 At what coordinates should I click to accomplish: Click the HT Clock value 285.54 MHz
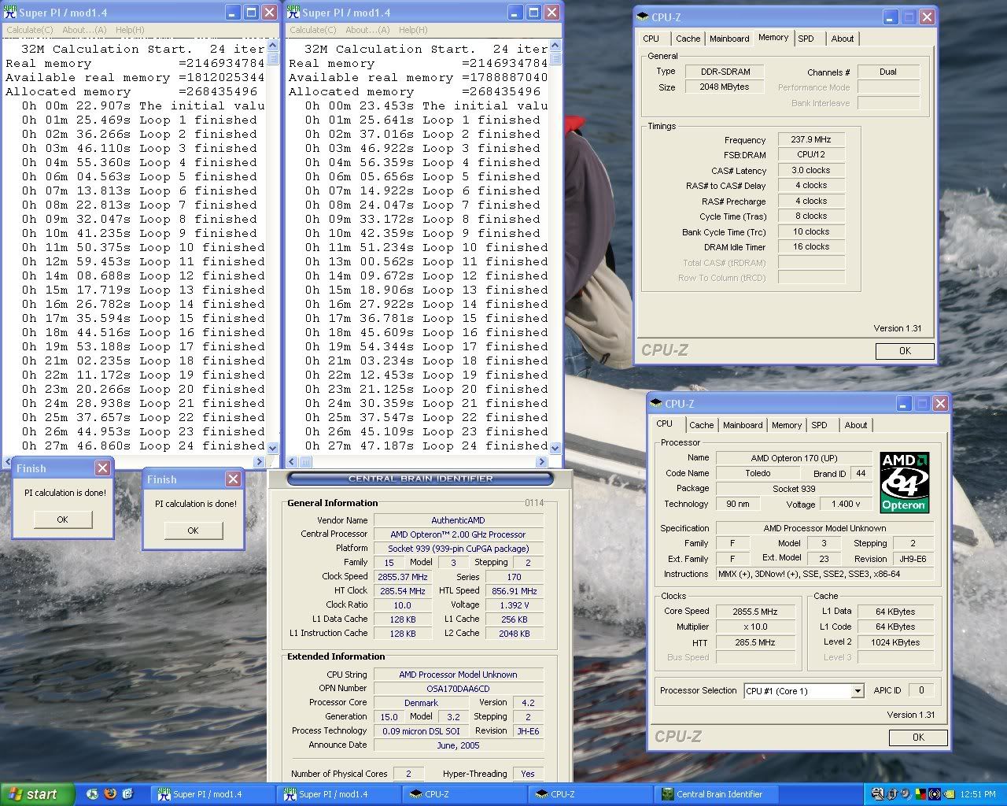402,591
